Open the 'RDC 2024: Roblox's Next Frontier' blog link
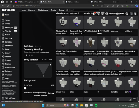Image resolution: width=139 pixels, height=108 pixels. (9, 82)
